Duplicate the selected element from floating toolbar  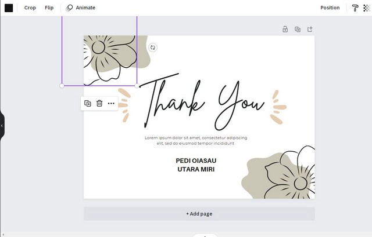point(88,103)
